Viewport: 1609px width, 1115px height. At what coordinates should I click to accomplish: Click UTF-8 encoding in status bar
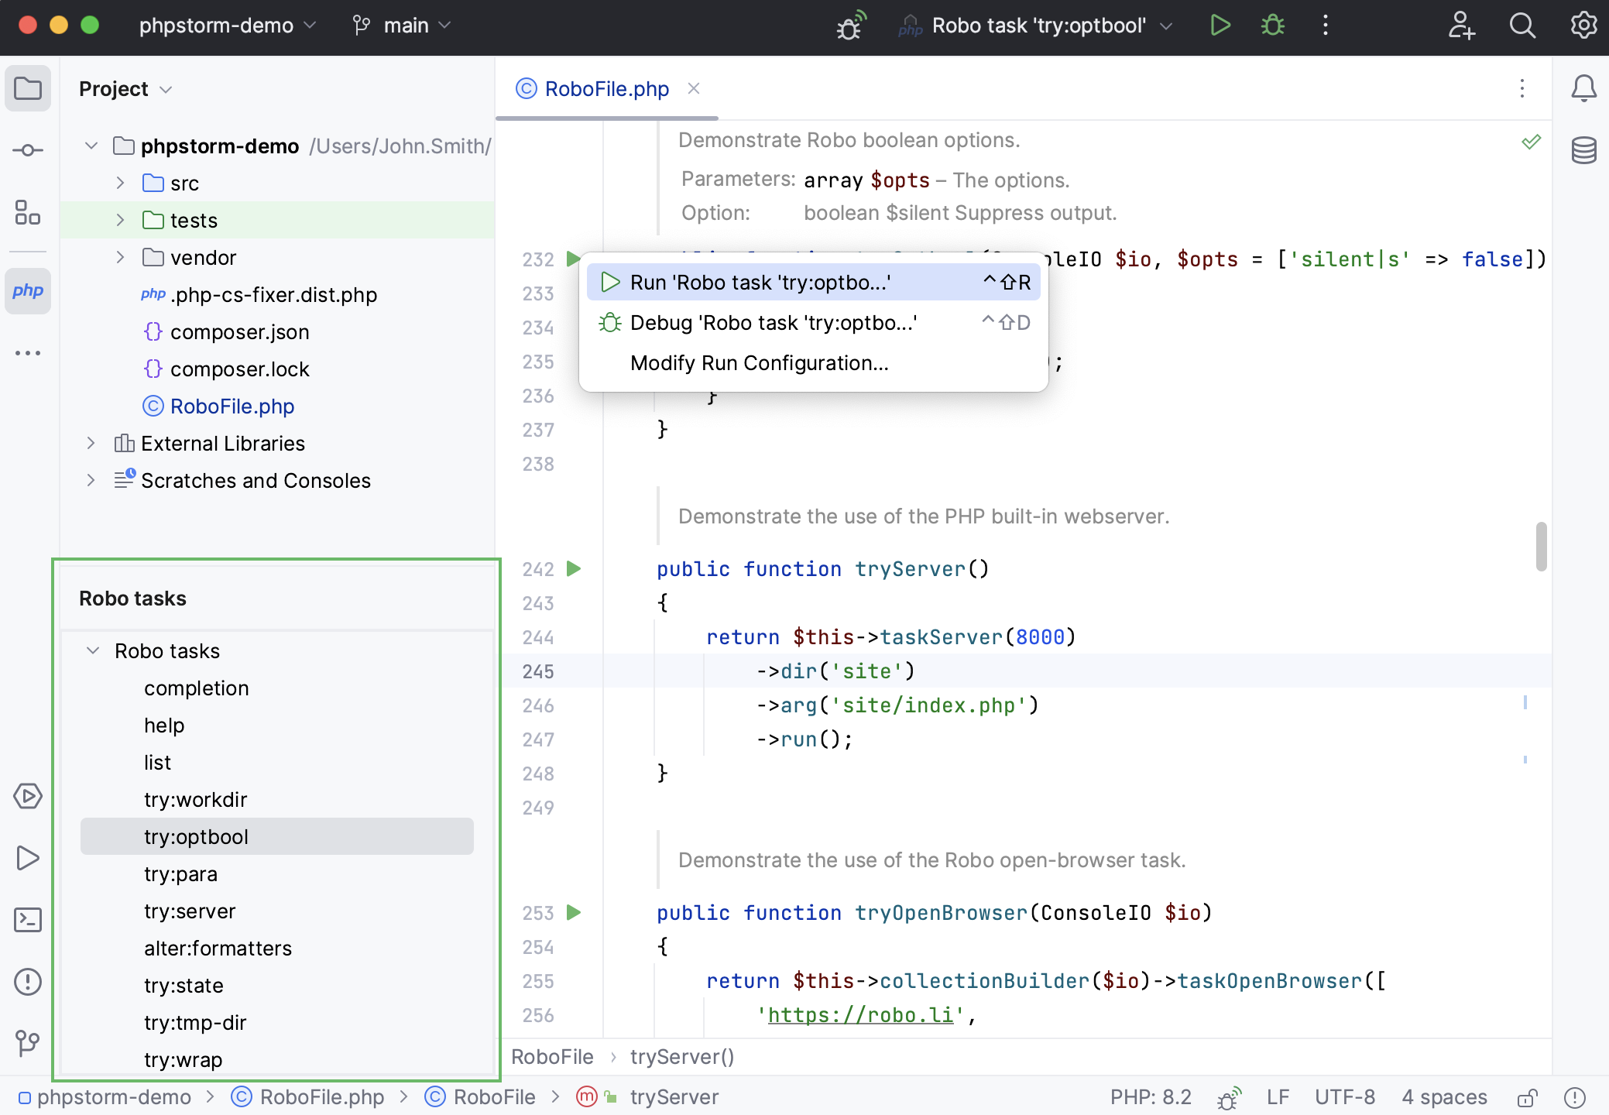1345,1097
